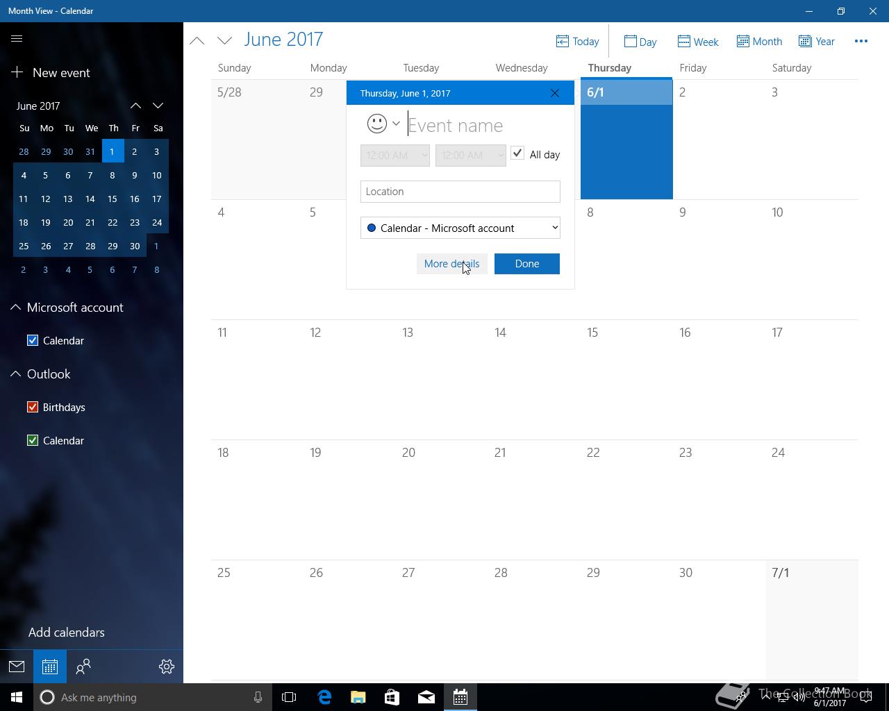This screenshot has width=889, height=711.
Task: Toggle Microsoft account Calendar checkbox
Action: (x=33, y=340)
